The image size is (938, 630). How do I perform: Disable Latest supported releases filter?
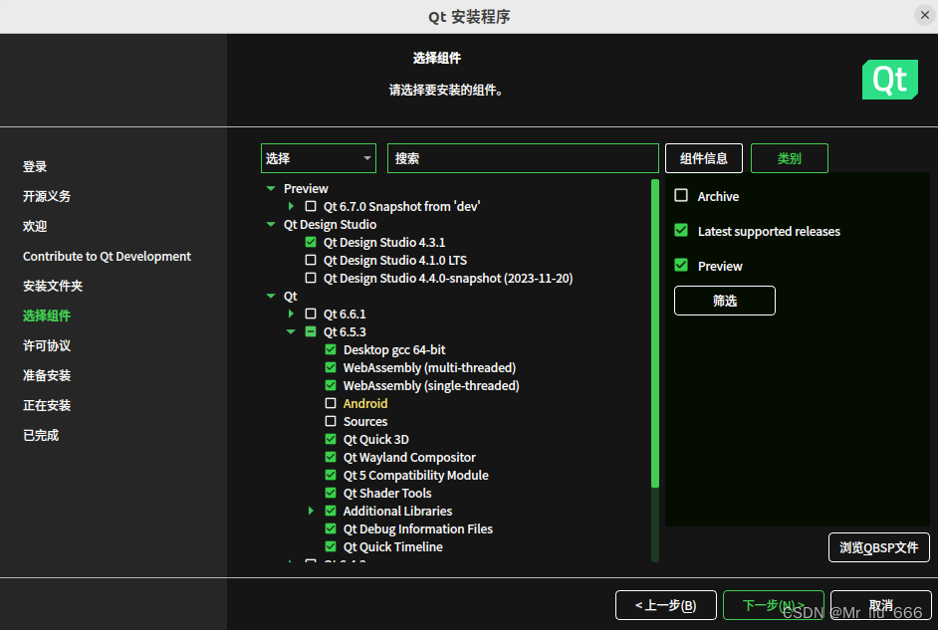tap(681, 231)
